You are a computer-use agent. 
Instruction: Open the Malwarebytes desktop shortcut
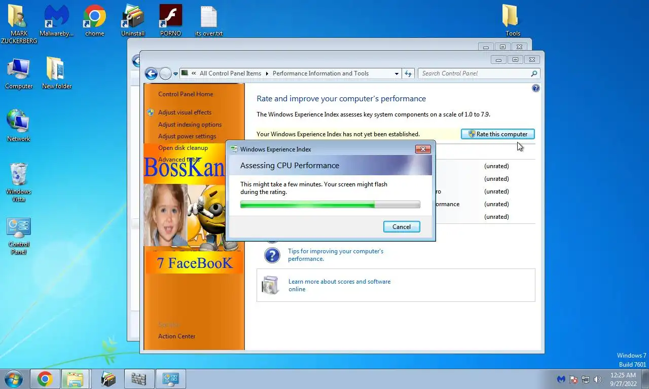point(56,20)
